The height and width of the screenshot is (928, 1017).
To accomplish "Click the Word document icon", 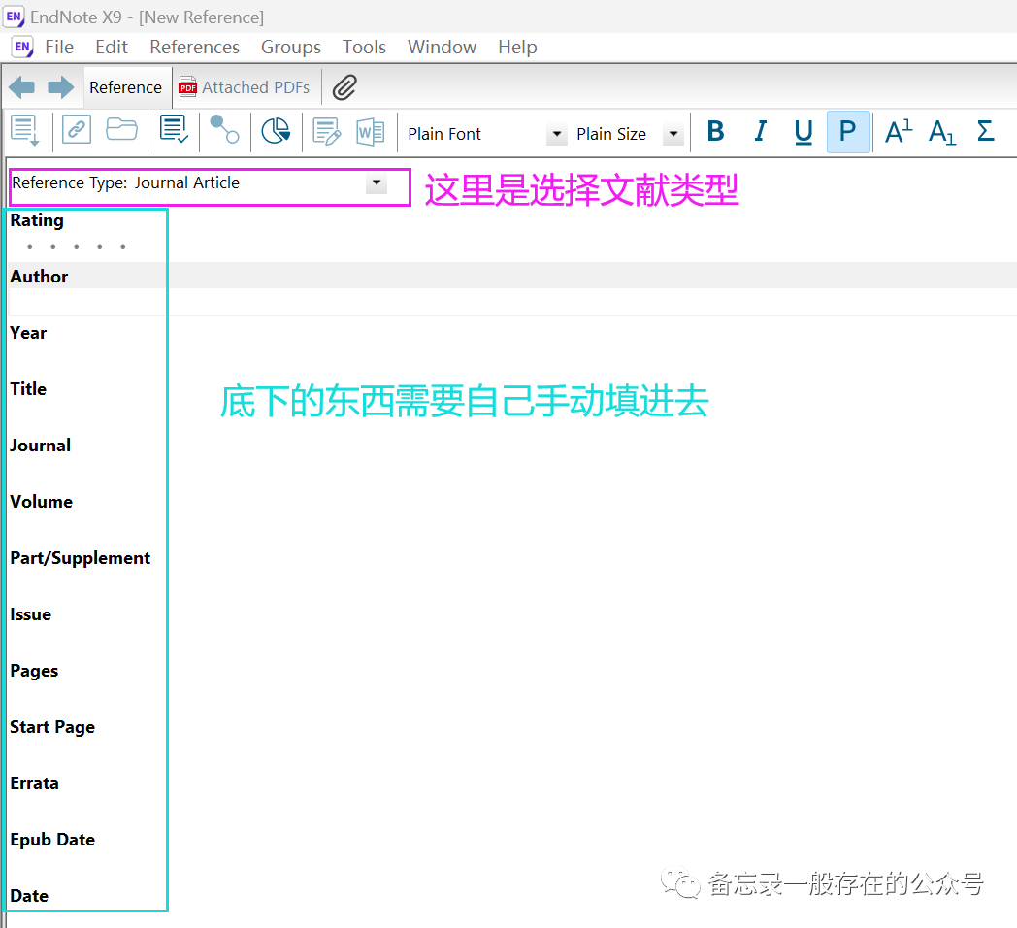I will pos(371,132).
